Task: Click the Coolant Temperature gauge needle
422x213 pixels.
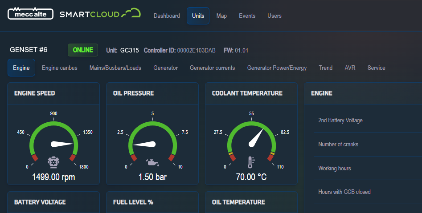Action: (x=256, y=138)
